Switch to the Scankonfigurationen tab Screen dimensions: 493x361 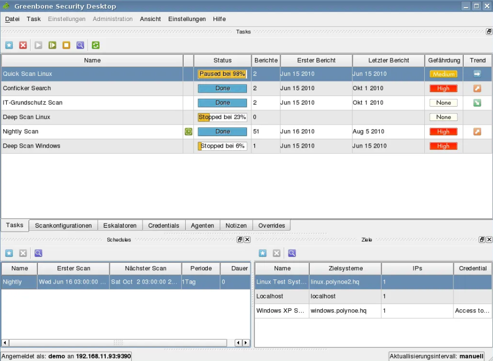pyautogui.click(x=63, y=226)
